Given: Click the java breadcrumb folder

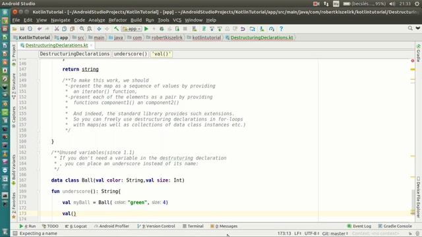Looking at the screenshot, I should pyautogui.click(x=116, y=38).
